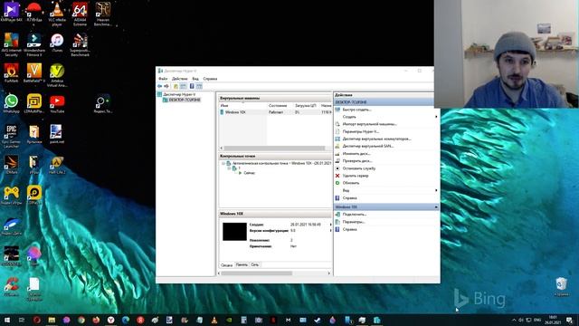Show hidden system tray icons
The height and width of the screenshot is (326, 579).
pos(514,320)
